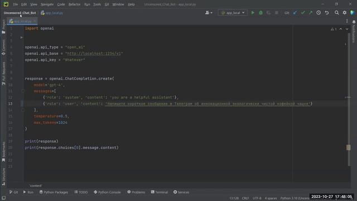Update project with Git blue arrow
Screen dimensions: 357x201
295,13
